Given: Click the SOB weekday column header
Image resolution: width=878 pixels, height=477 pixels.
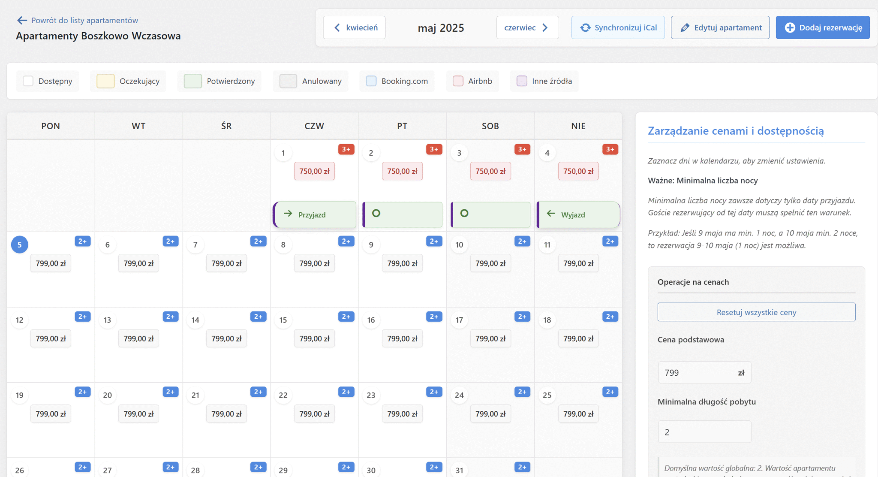Looking at the screenshot, I should point(490,126).
